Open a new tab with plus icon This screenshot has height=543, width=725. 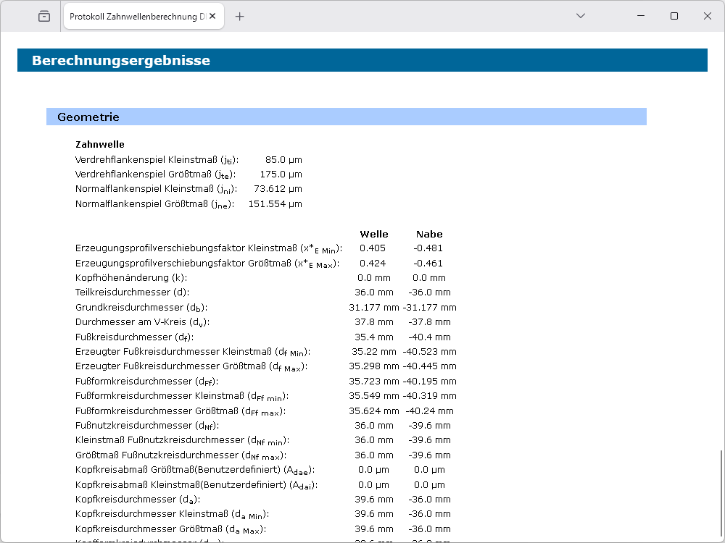click(240, 16)
